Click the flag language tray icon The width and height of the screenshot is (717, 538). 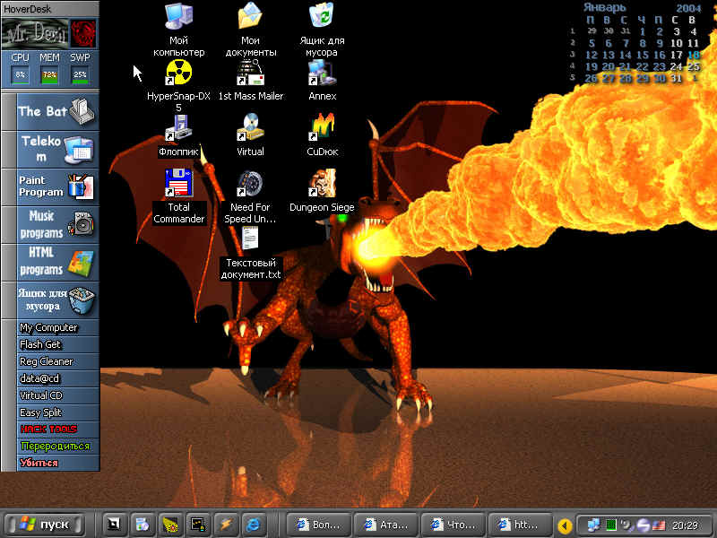pyautogui.click(x=659, y=525)
